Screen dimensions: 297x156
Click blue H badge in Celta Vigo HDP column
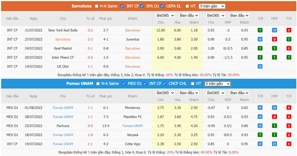pyautogui.click(x=274, y=144)
